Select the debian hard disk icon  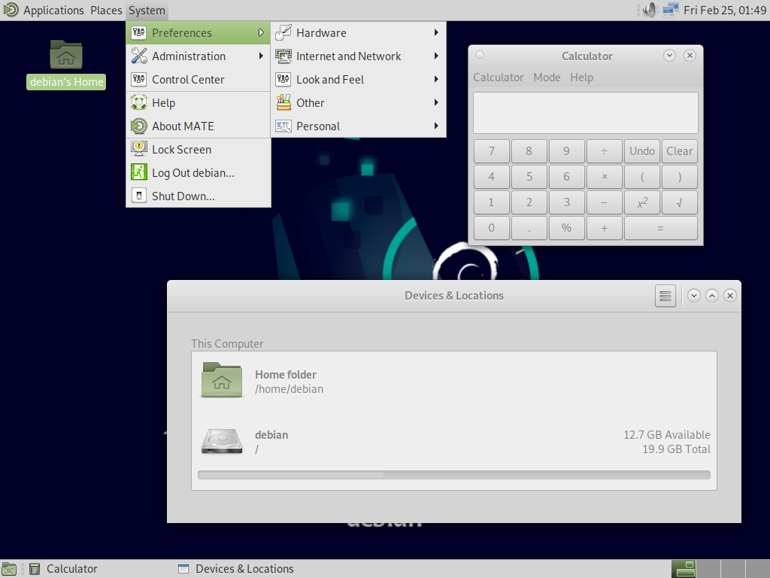click(221, 441)
